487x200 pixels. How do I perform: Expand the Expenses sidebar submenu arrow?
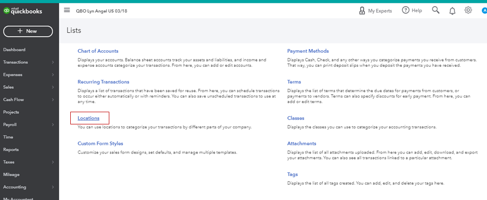click(x=53, y=75)
